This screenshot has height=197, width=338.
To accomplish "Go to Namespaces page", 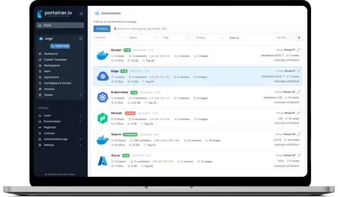I will click(x=52, y=65).
